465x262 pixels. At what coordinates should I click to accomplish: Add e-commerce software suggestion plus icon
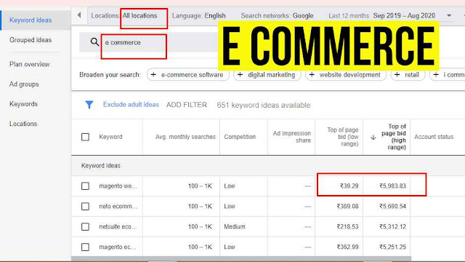click(153, 74)
